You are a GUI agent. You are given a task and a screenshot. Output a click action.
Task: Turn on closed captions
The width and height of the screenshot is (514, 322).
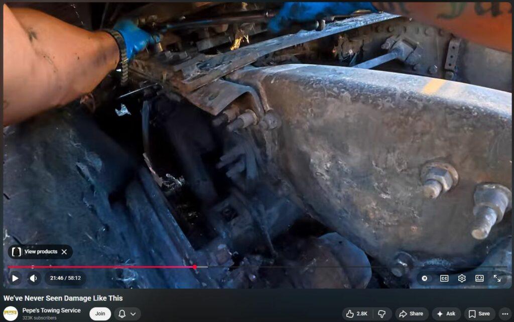coord(444,278)
